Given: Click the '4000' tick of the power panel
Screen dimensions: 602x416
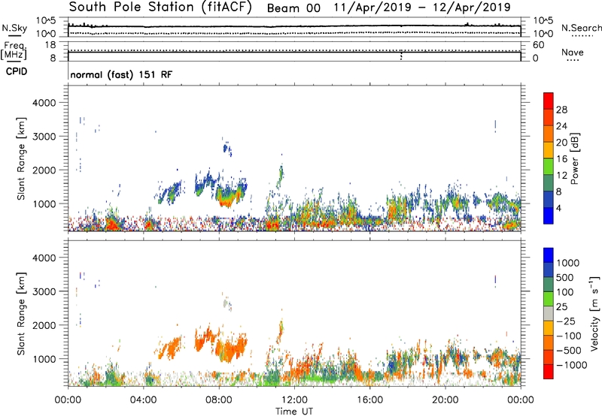Looking at the screenshot, I should pos(44,103).
